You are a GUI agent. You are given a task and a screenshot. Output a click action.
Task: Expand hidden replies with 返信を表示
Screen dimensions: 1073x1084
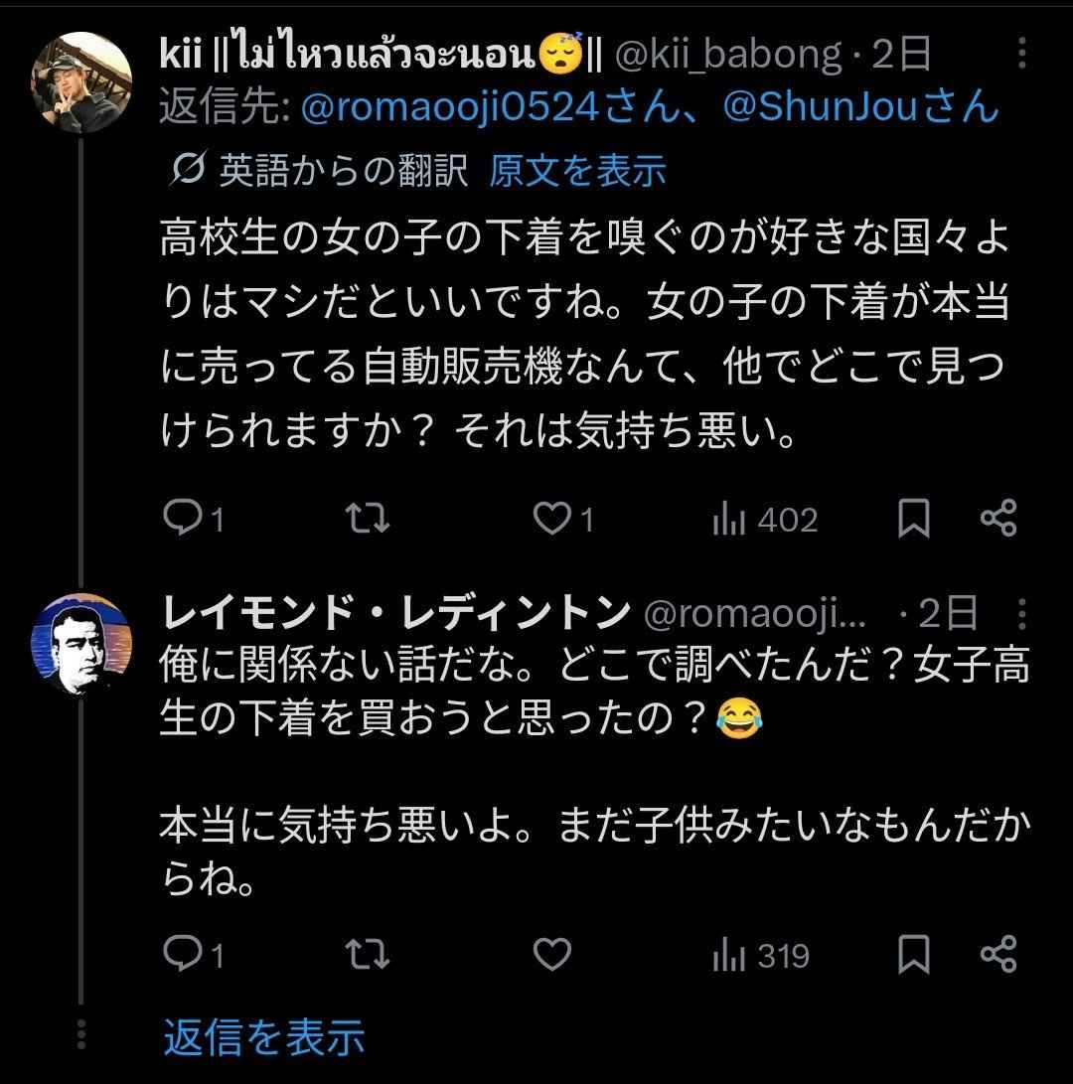pos(264,1036)
